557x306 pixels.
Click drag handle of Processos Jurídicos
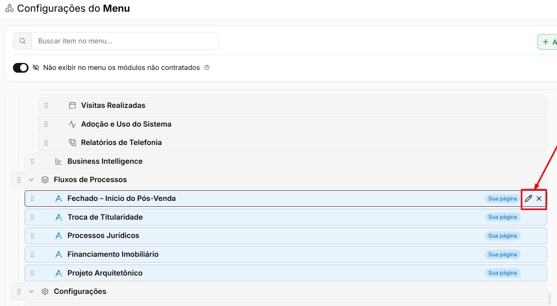click(32, 236)
